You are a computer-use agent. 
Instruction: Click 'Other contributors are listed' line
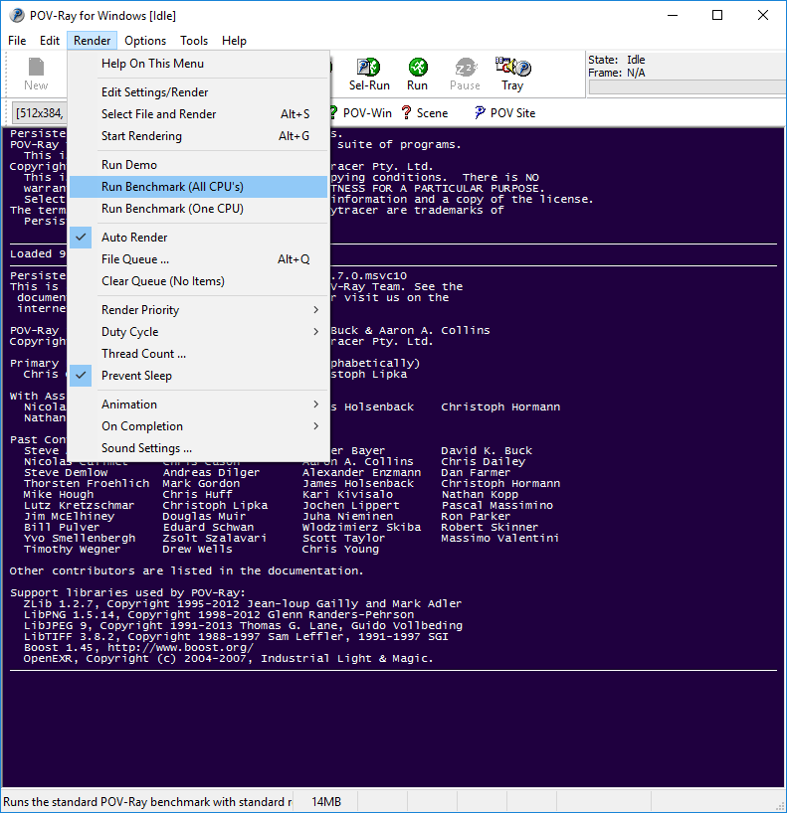pyautogui.click(x=186, y=570)
